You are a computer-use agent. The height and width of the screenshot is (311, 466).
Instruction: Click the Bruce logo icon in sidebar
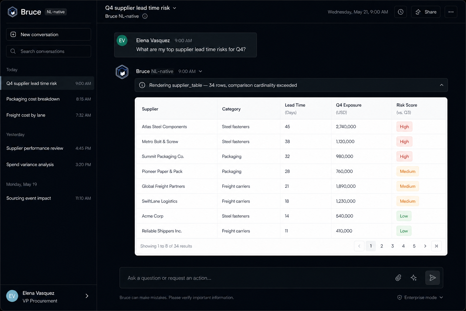pos(12,12)
